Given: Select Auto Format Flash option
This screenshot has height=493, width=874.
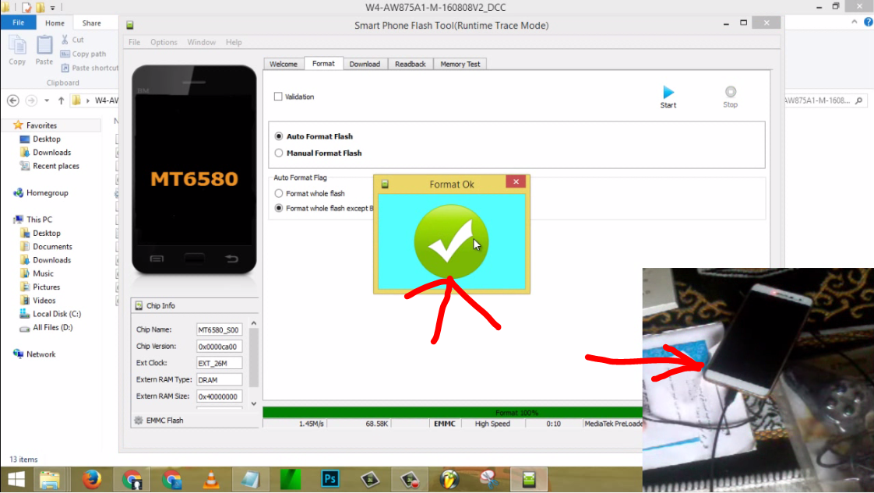Looking at the screenshot, I should pos(279,136).
